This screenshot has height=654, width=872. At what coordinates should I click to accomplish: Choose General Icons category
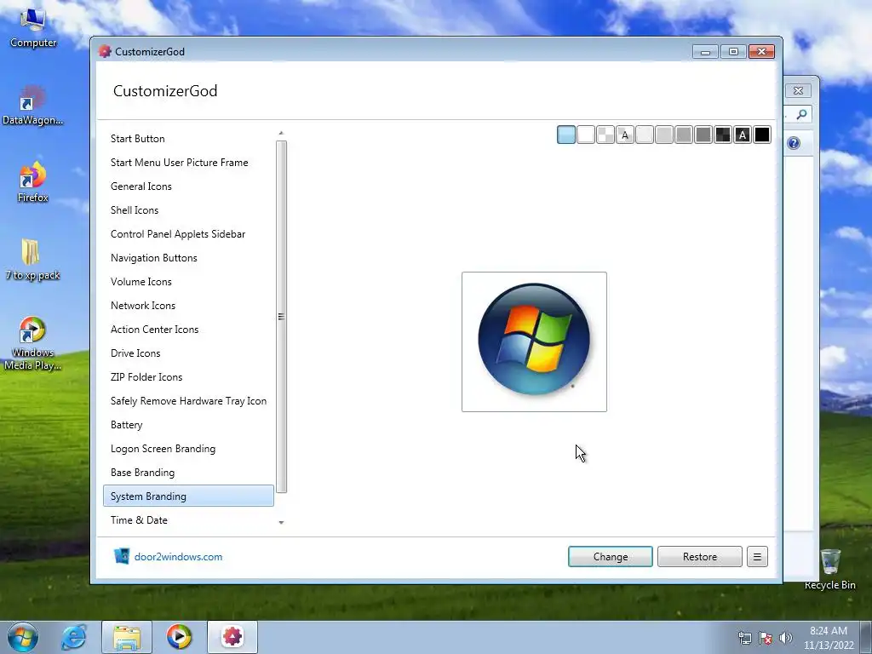point(188,186)
